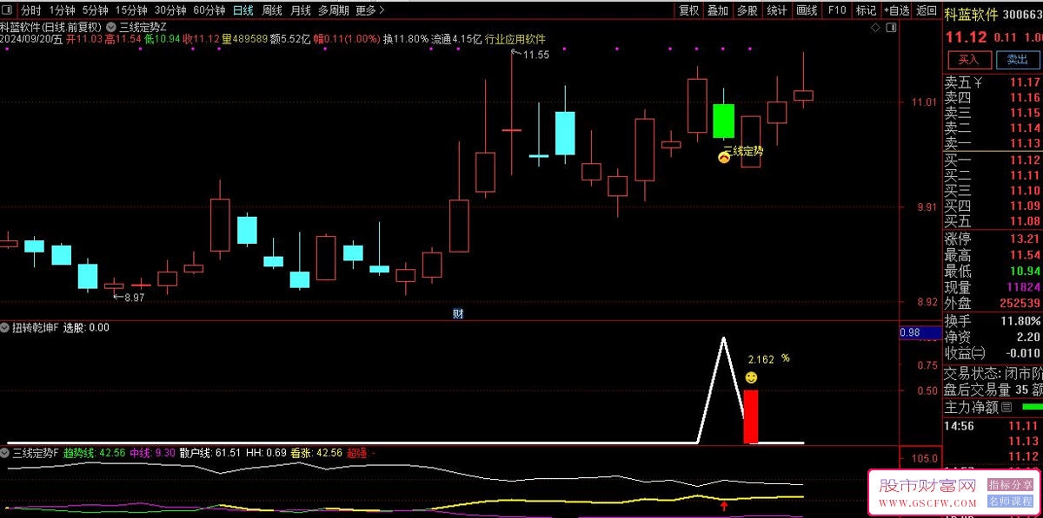The height and width of the screenshot is (518, 1043).
Task: Click the 科蓝软件 stock name header
Action: click(x=970, y=14)
